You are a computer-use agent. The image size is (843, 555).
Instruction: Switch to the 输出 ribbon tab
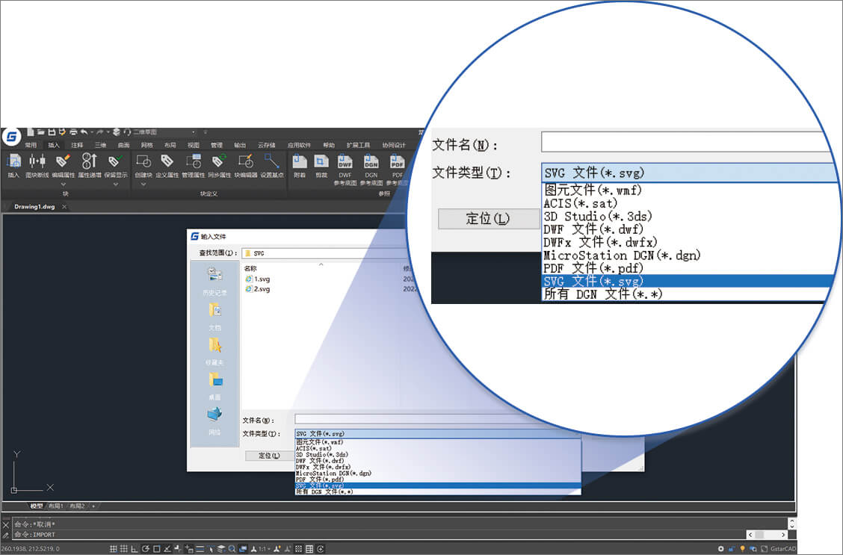click(x=240, y=145)
